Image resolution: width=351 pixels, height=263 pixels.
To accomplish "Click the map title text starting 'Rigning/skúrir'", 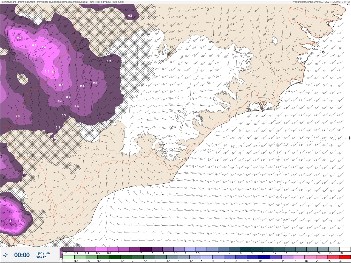I will 62,2.
